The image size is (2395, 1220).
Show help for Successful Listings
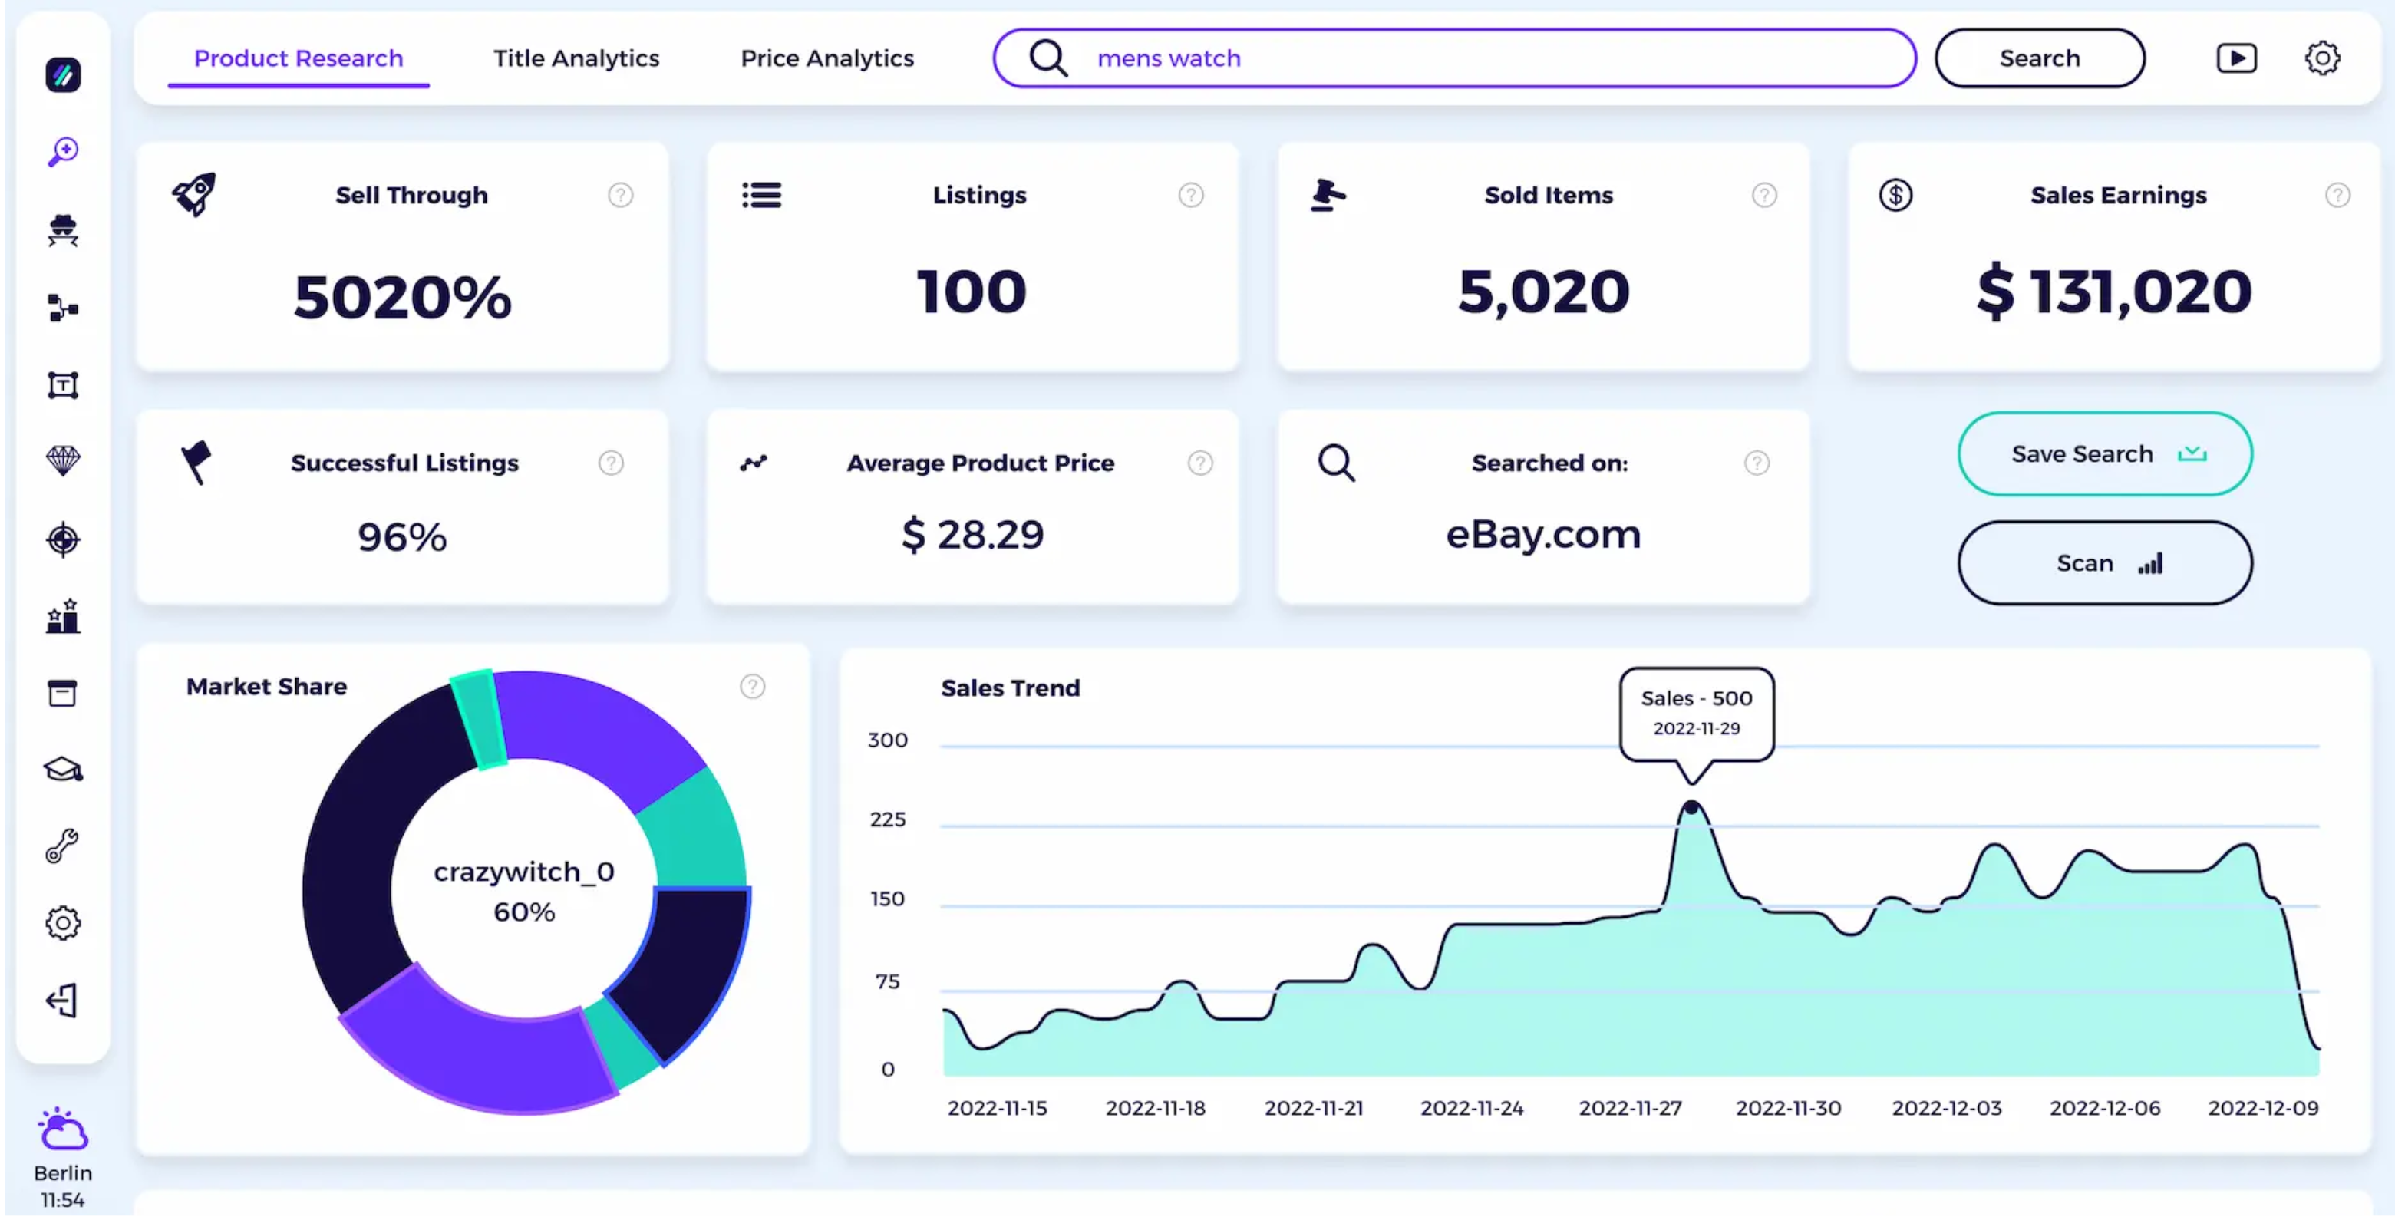point(611,463)
